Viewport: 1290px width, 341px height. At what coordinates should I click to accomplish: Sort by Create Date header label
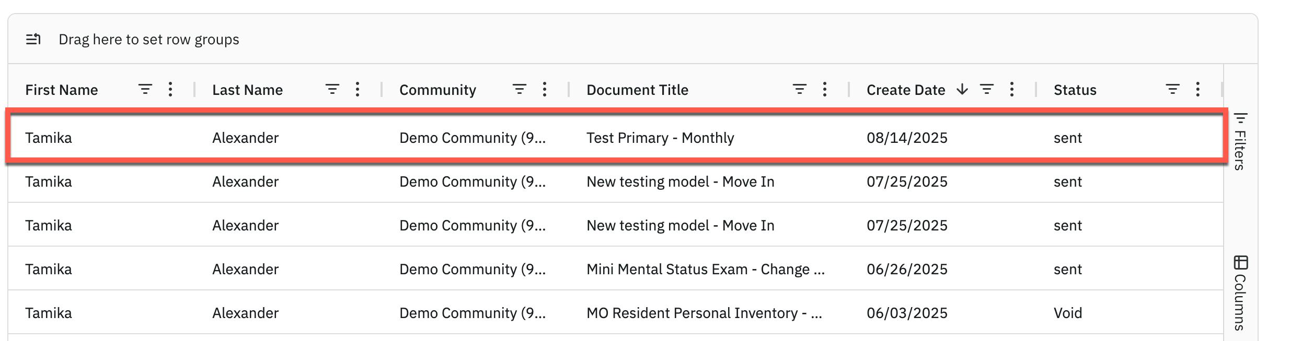pos(906,90)
